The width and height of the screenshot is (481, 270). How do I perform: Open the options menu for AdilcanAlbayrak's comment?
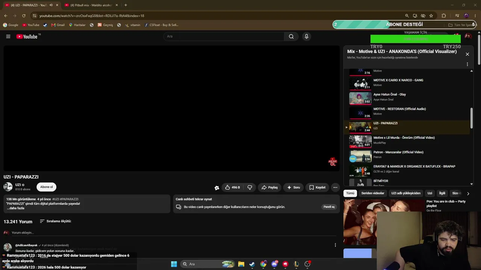[335, 245]
